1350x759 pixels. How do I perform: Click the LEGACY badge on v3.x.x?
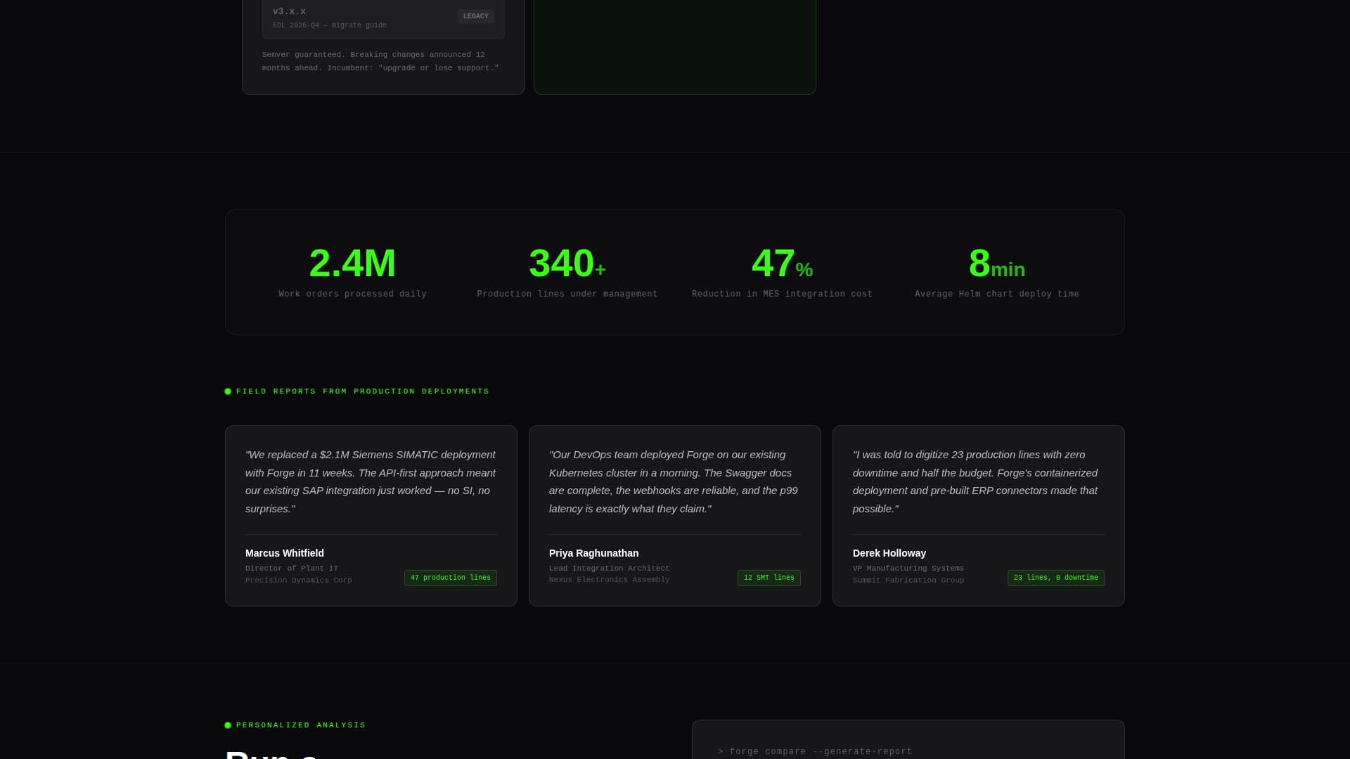(x=475, y=16)
